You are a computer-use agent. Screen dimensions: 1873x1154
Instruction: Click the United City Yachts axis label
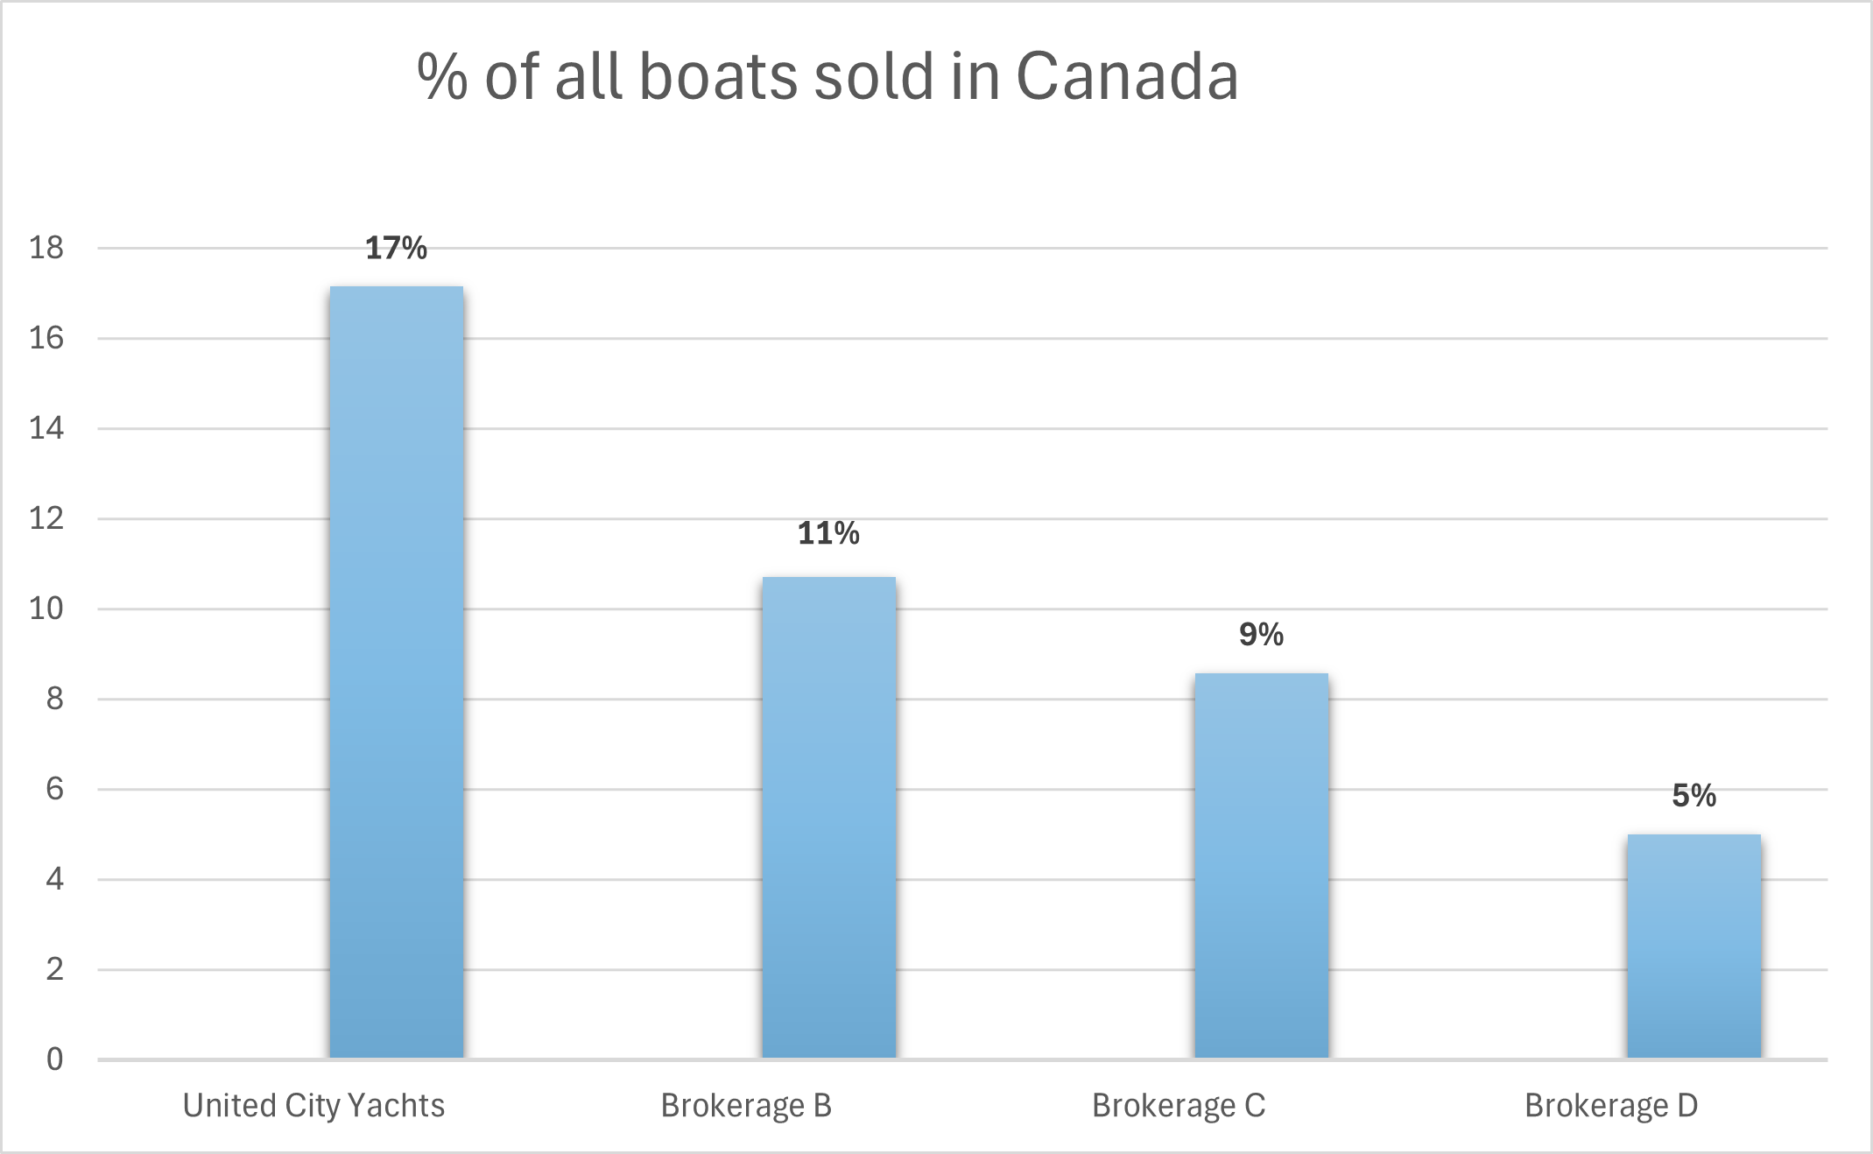(x=313, y=1106)
